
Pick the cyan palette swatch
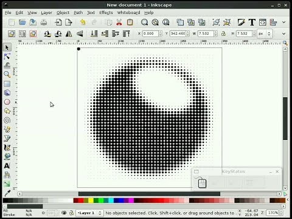coord(111,201)
